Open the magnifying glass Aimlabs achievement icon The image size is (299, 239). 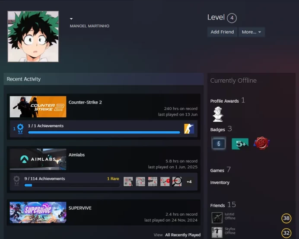pyautogui.click(x=177, y=181)
